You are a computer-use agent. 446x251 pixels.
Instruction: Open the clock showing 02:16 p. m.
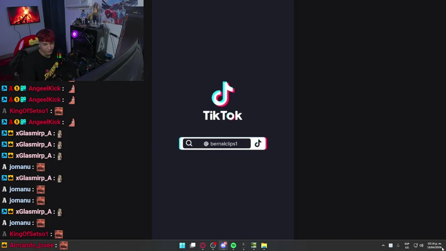click(434, 245)
